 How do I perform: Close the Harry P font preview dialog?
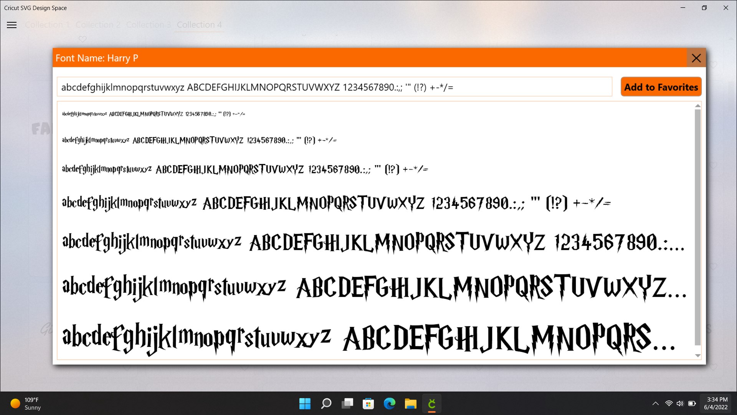tap(697, 58)
